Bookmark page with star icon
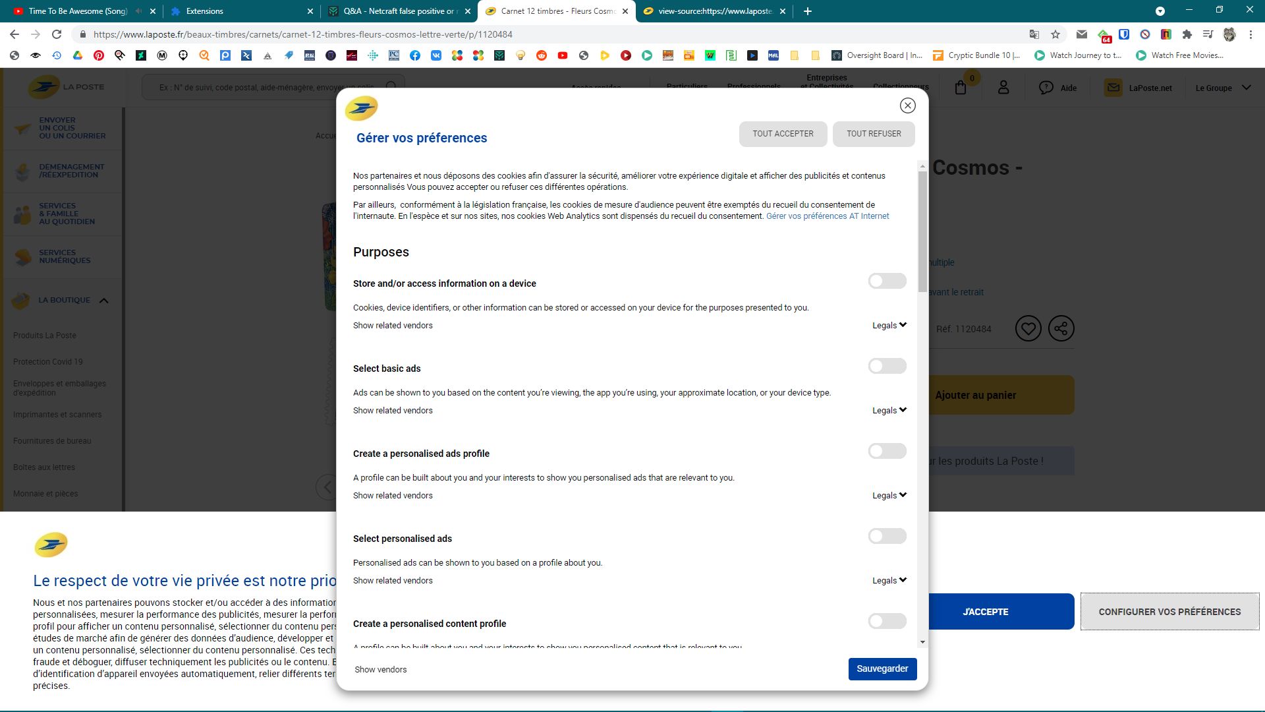The height and width of the screenshot is (712, 1265). (x=1055, y=34)
